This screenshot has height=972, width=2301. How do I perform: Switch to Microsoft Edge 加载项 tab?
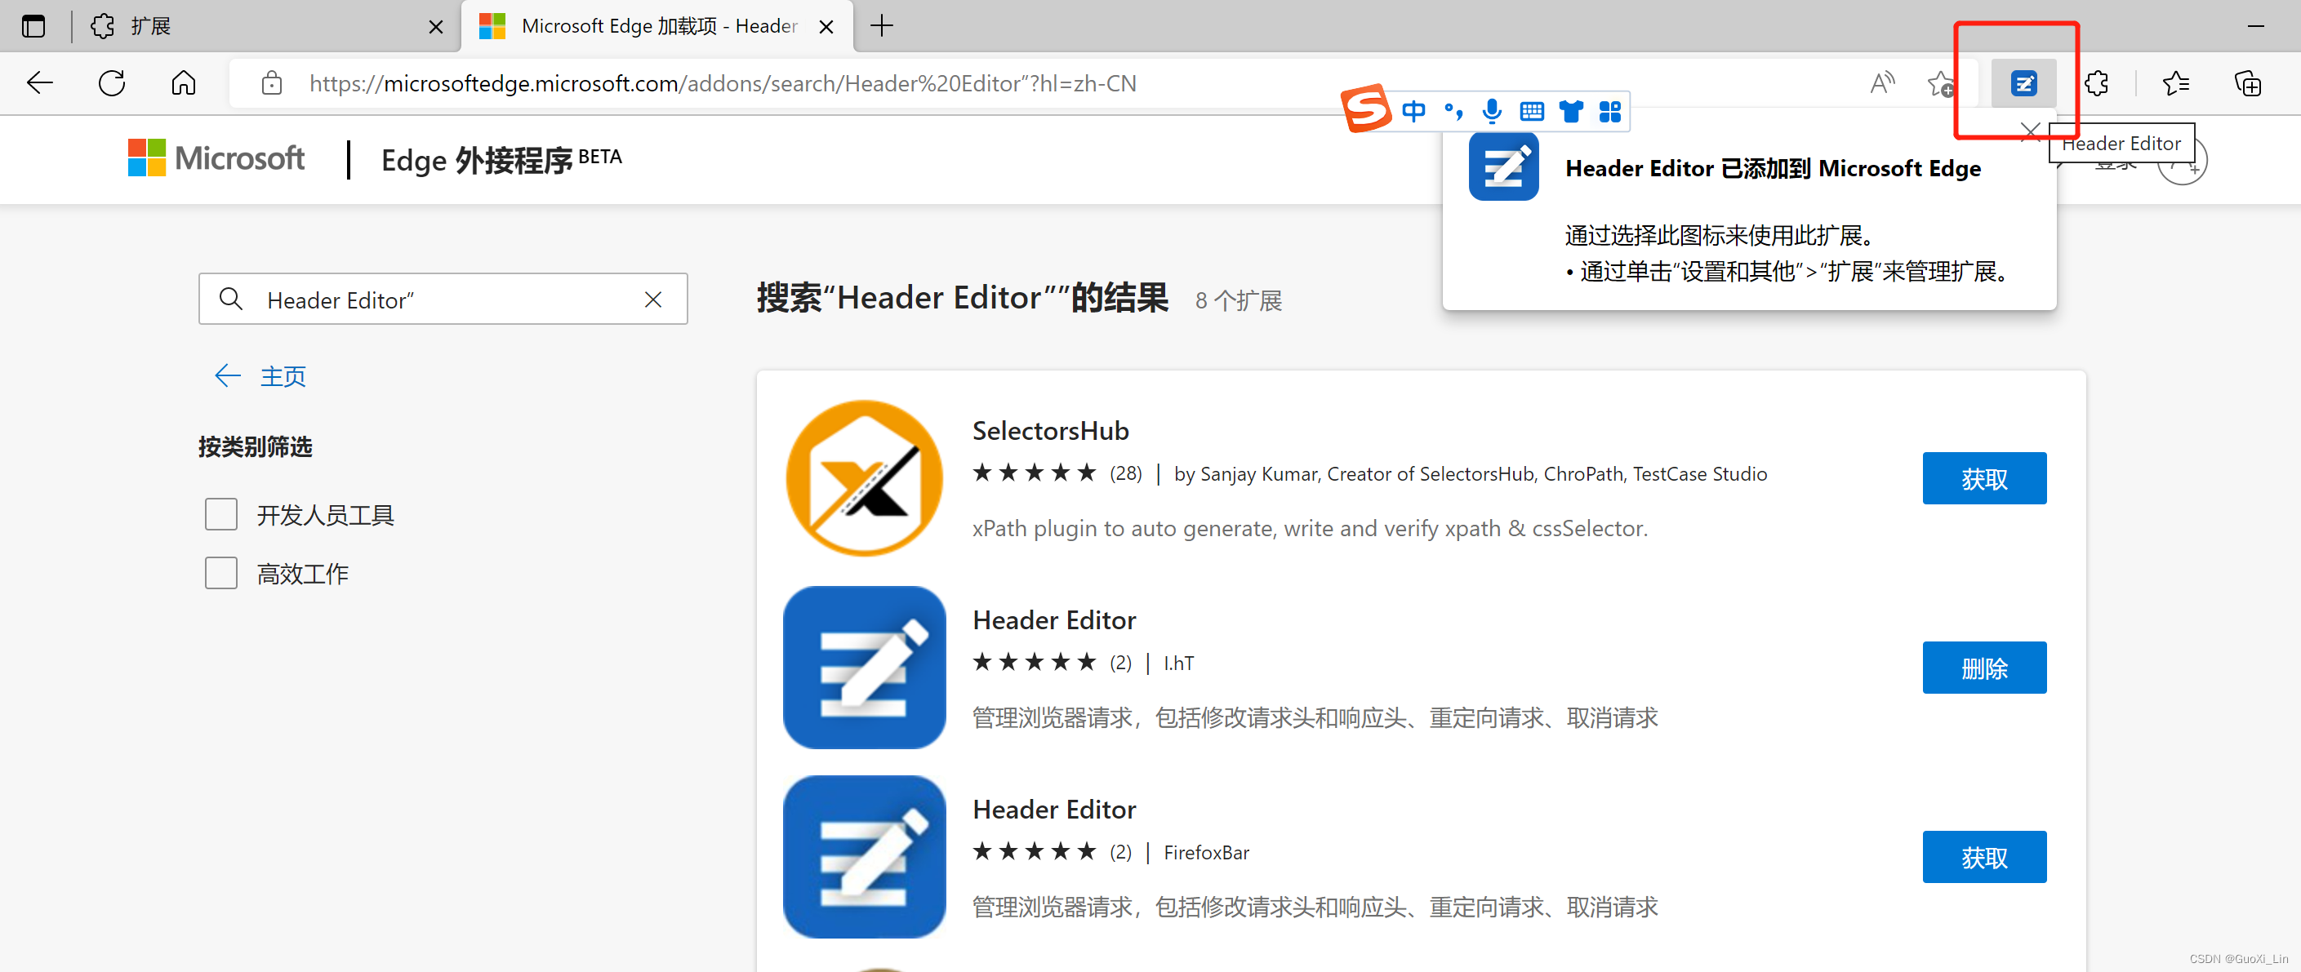coord(657,26)
